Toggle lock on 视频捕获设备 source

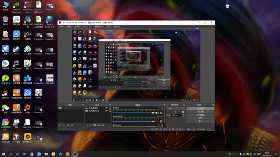pos(110,111)
